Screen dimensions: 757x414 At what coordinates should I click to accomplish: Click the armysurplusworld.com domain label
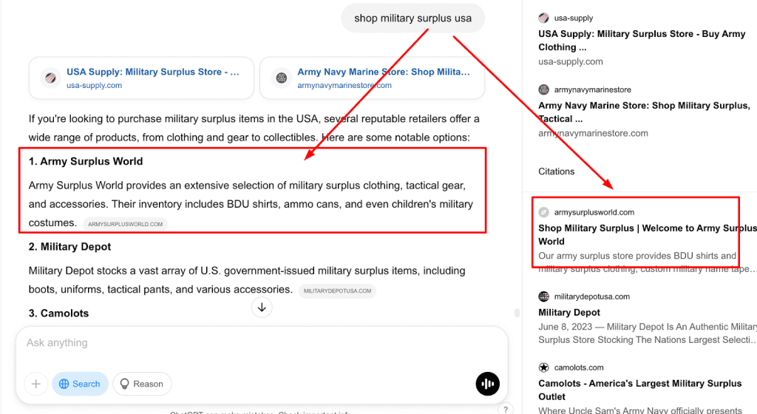tap(594, 212)
